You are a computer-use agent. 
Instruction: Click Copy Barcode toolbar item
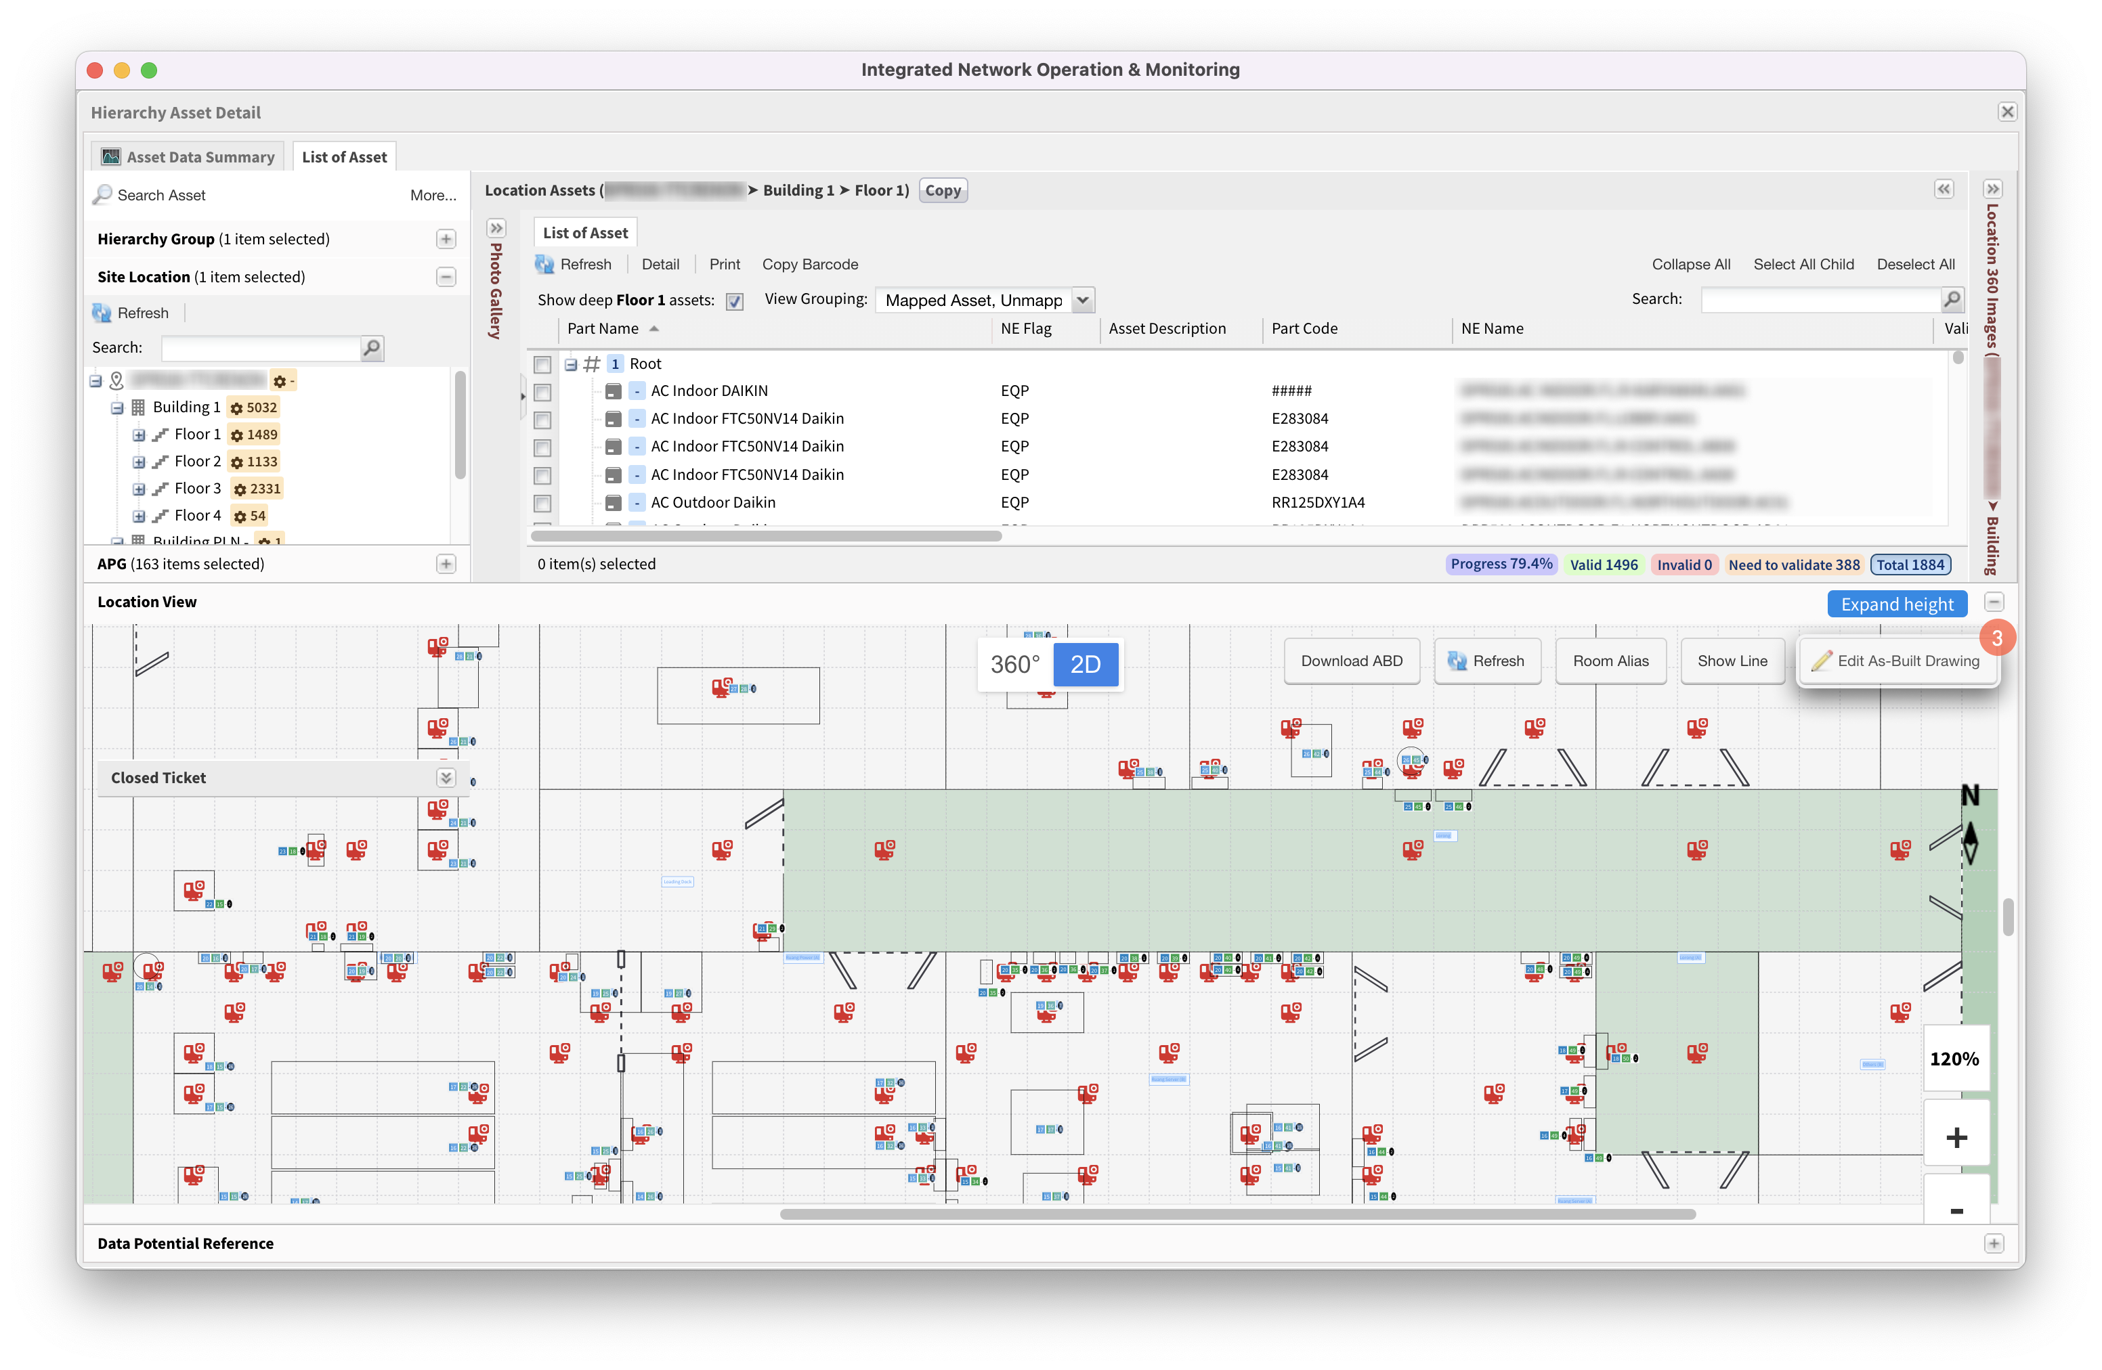(x=810, y=264)
